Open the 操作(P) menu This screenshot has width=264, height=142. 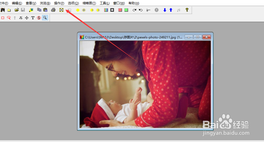pyautogui.click(x=59, y=3)
